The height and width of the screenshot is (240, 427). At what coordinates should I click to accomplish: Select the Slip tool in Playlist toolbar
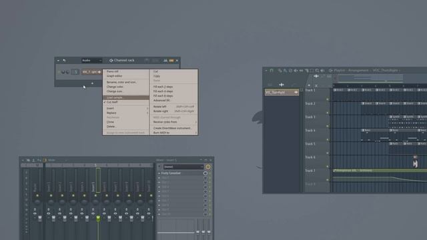pos(301,71)
